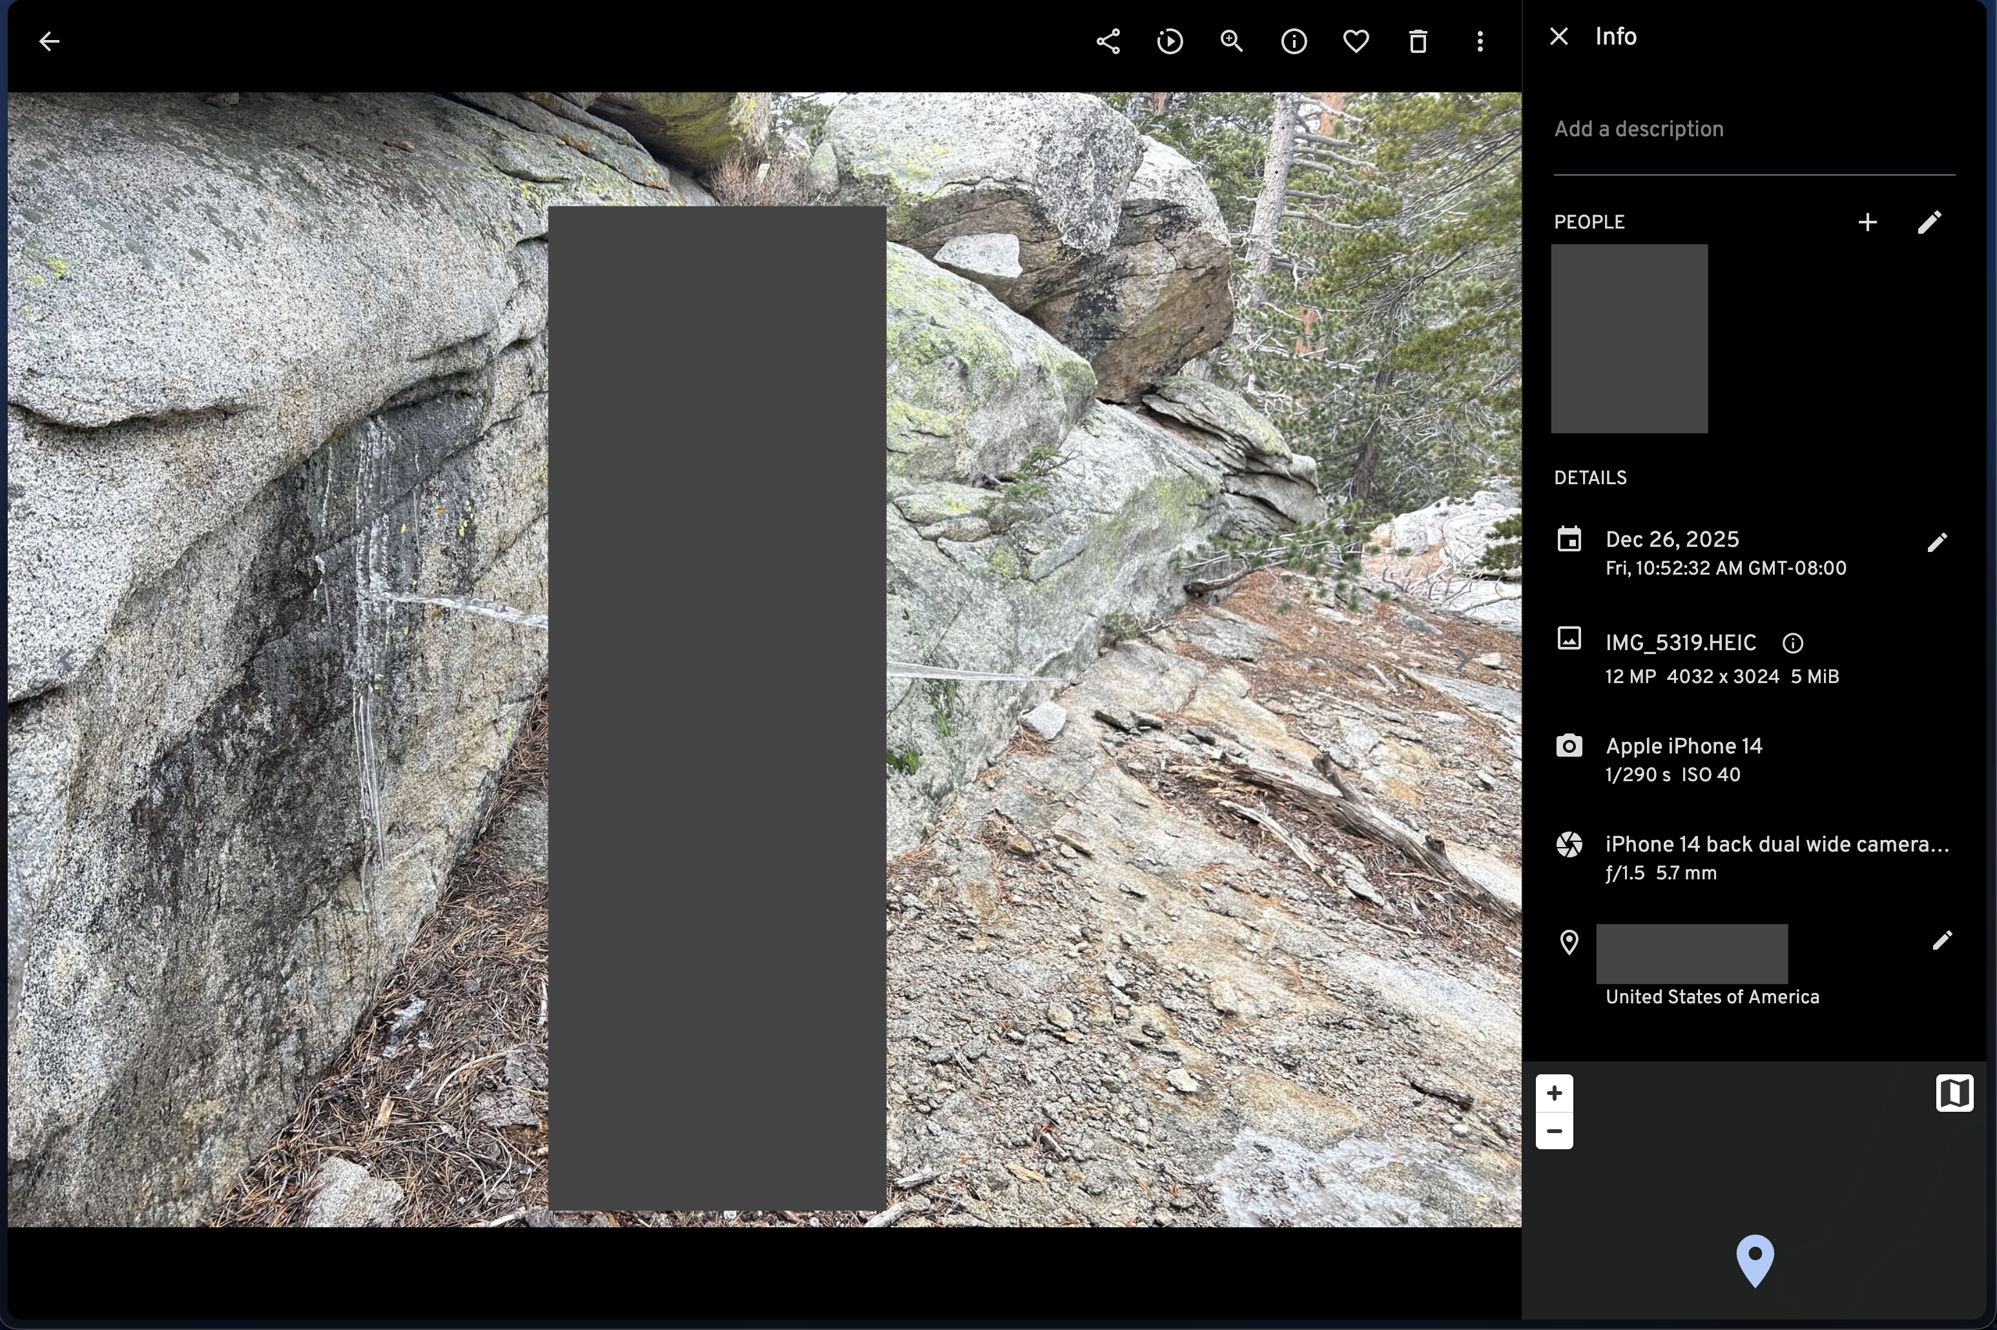This screenshot has height=1330, width=1997.
Task: Edit the Dec 26, 2025 date
Action: [x=1937, y=543]
